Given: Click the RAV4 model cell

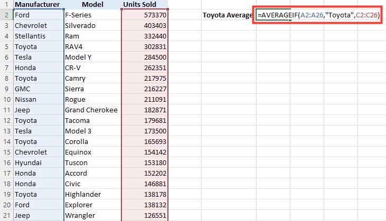Looking at the screenshot, I should tap(92, 47).
